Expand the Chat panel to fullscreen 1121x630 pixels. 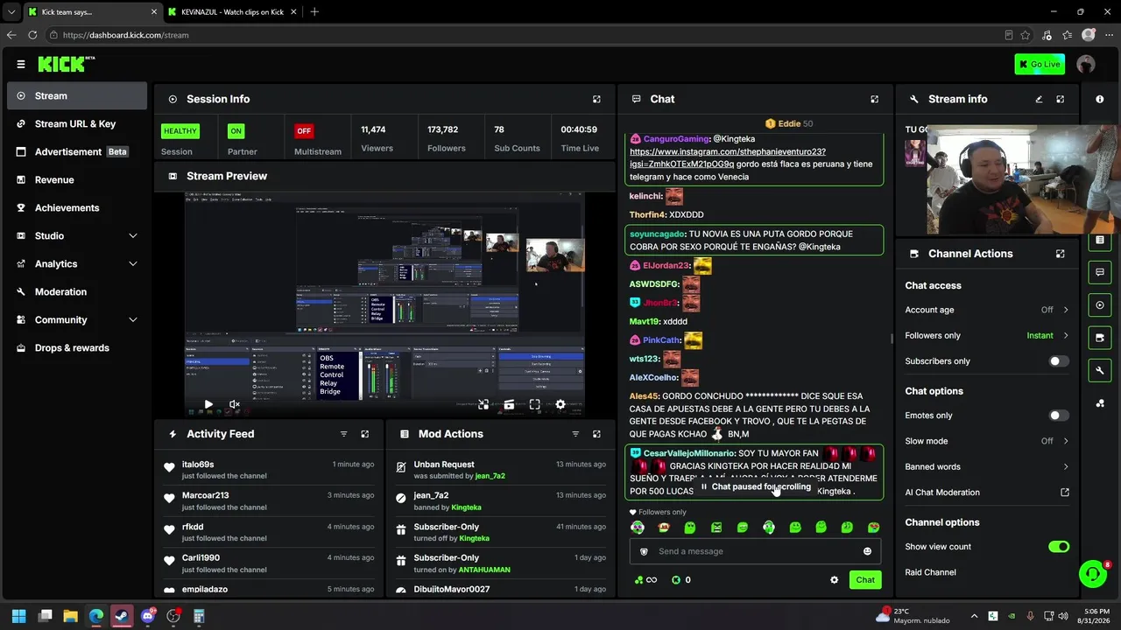point(874,100)
